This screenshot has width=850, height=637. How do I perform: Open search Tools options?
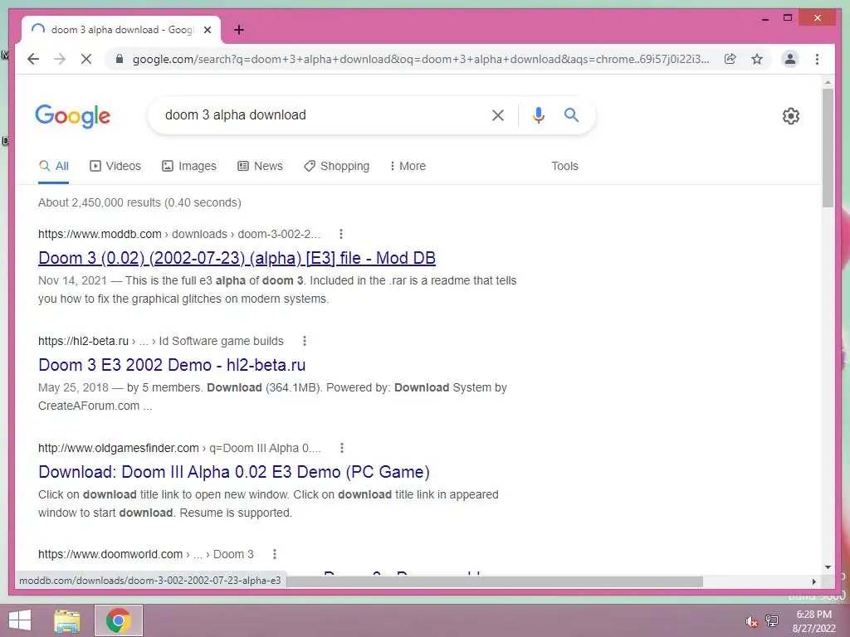pyautogui.click(x=564, y=166)
